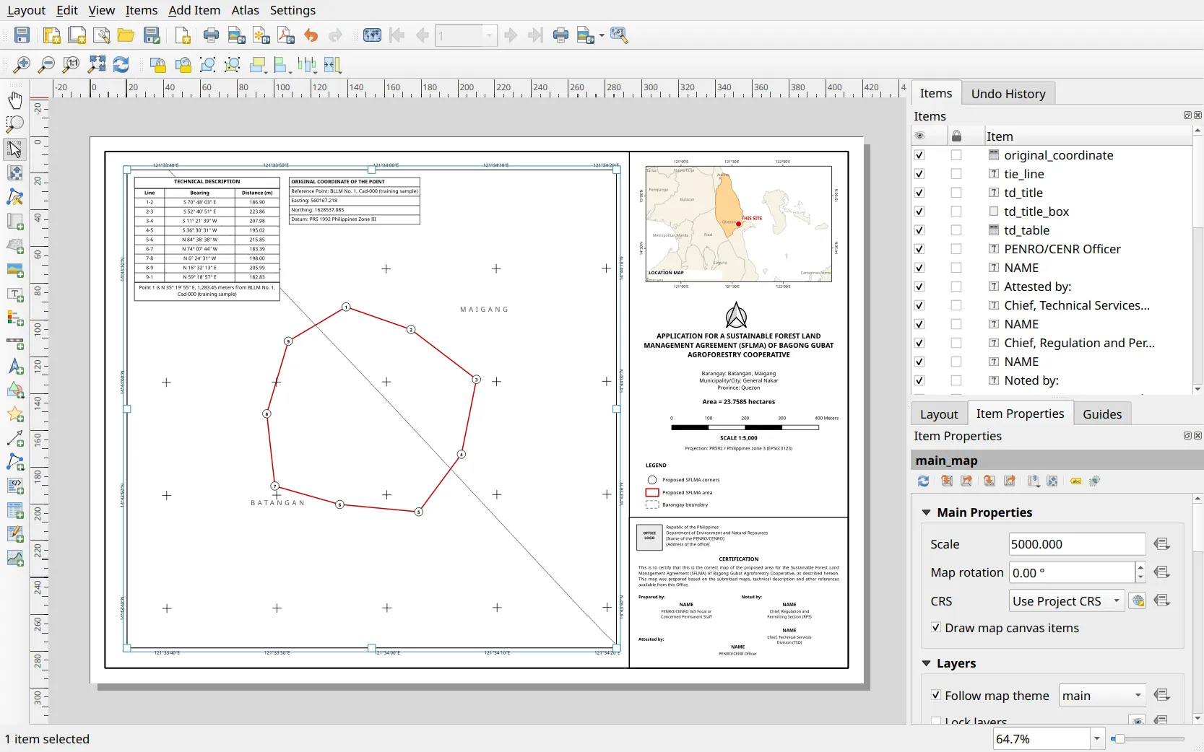Toggle lock checkbox for PENRO/CENR Officer

[956, 249]
